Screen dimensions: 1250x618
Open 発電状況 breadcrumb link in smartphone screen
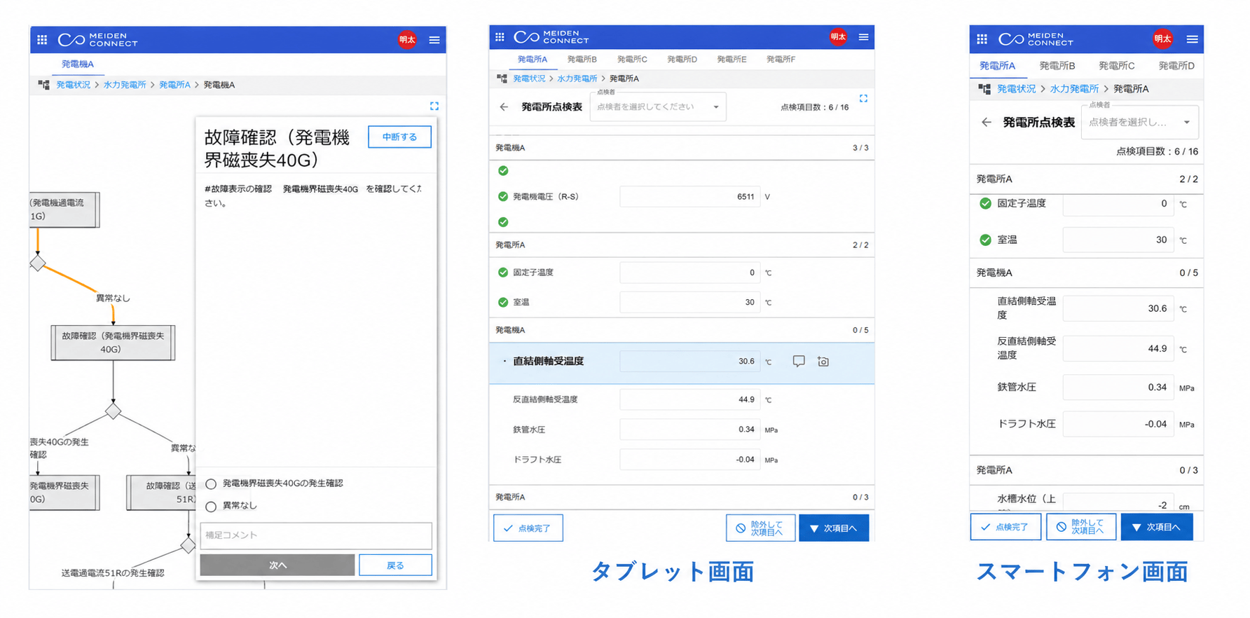[1016, 89]
